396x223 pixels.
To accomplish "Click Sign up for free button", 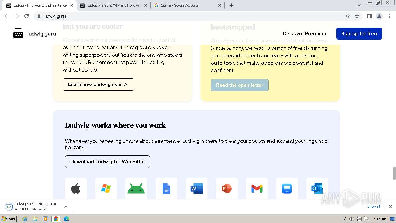I will pyautogui.click(x=359, y=33).
